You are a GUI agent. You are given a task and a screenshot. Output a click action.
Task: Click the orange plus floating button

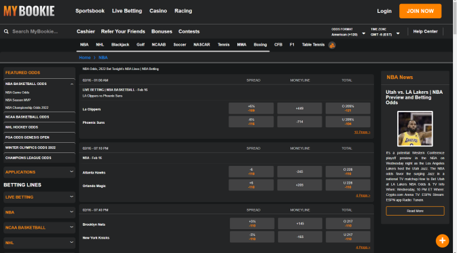[x=442, y=241]
